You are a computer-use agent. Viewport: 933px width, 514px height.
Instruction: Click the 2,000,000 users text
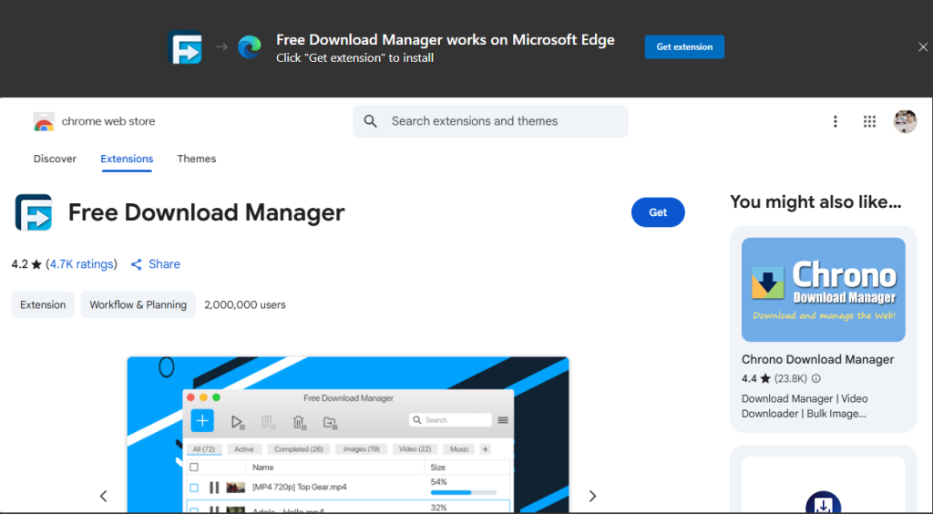[245, 304]
